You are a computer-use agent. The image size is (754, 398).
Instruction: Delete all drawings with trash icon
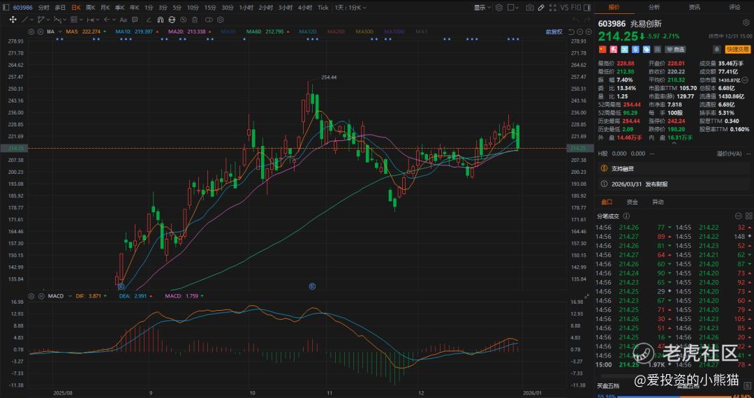(195, 20)
